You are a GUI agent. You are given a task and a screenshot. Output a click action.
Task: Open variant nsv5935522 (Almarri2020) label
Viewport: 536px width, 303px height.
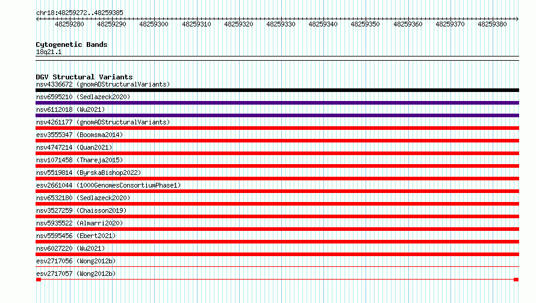point(79,223)
